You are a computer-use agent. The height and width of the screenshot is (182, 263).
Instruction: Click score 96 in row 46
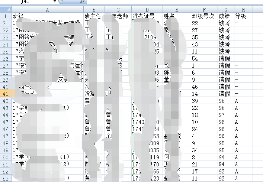(x=226, y=129)
